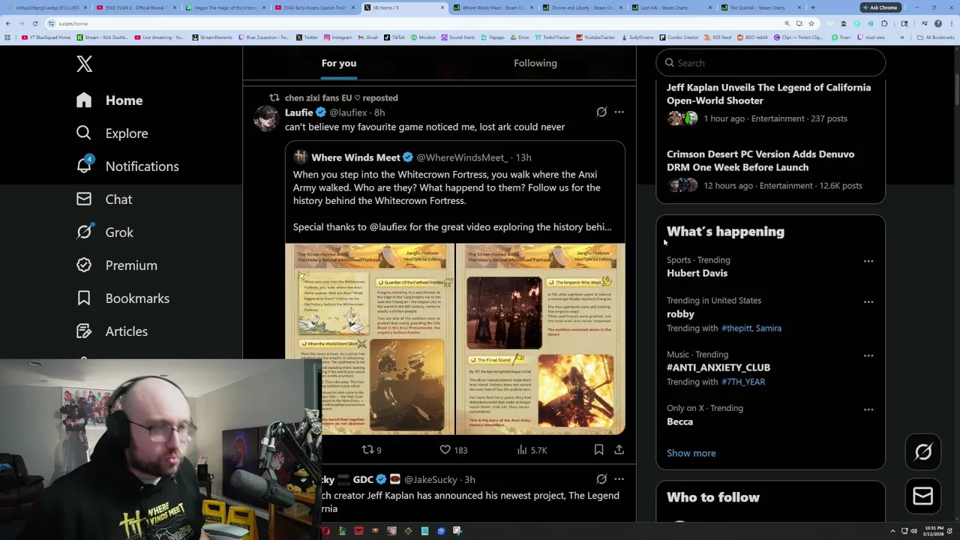Screen dimensions: 960x540
Task: Open Bookmarks from the sidebar
Action: (122, 298)
